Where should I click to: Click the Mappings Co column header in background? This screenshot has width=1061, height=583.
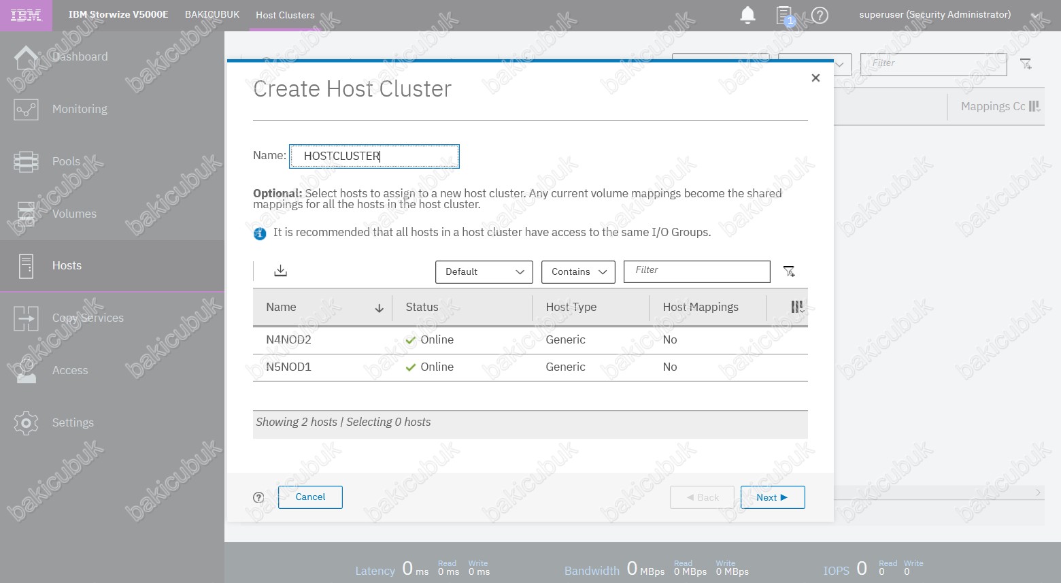pos(993,106)
